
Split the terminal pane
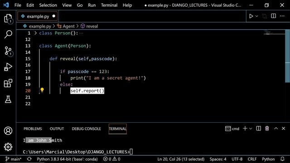coord(259,129)
